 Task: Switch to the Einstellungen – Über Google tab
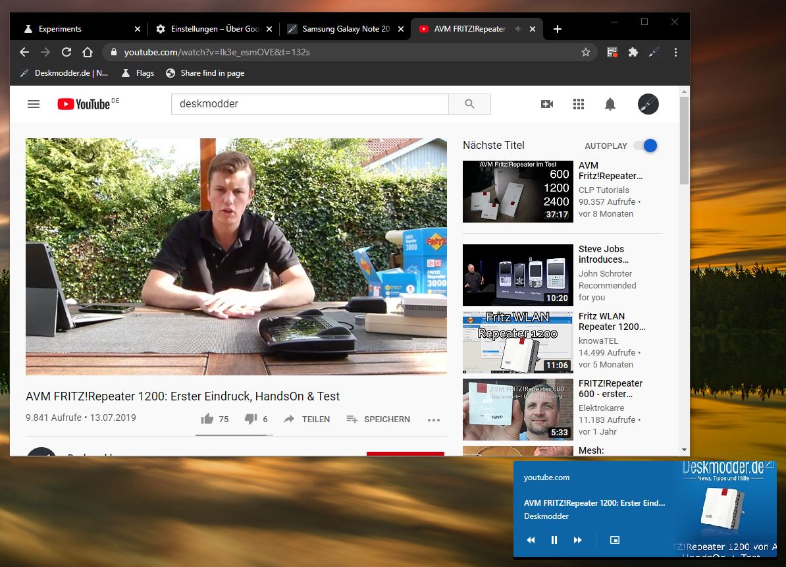click(x=214, y=29)
